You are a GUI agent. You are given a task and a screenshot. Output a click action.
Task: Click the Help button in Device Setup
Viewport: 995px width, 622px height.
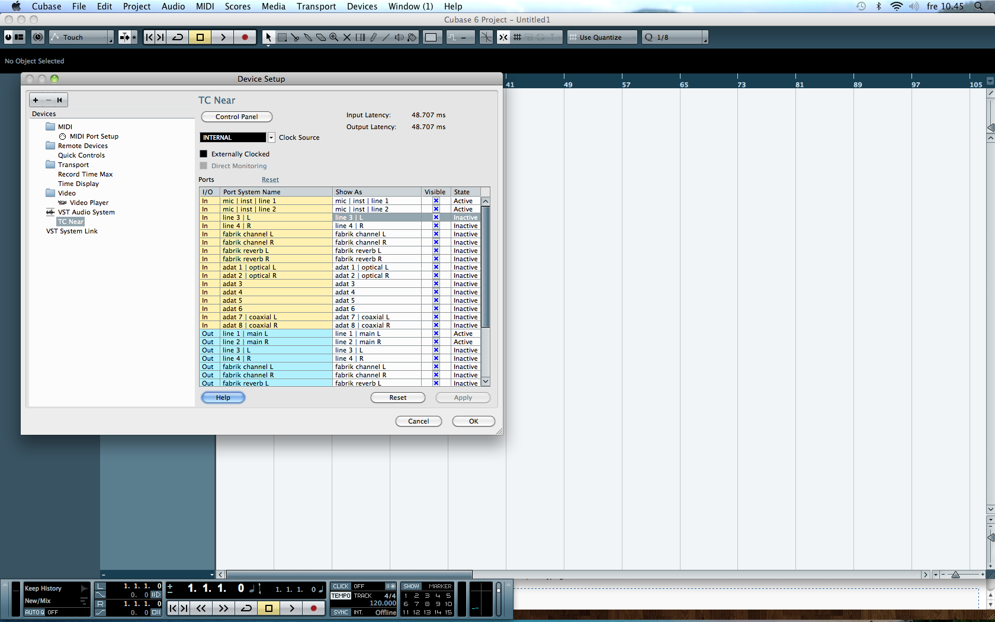223,397
